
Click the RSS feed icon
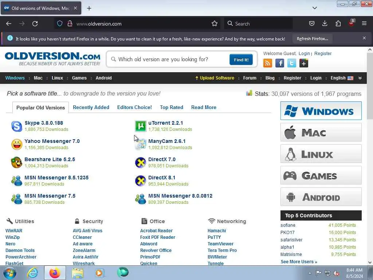[x=268, y=63]
